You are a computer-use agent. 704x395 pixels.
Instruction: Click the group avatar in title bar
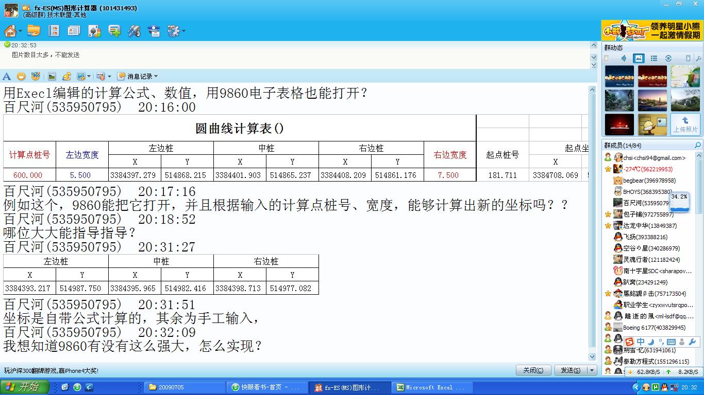11,10
